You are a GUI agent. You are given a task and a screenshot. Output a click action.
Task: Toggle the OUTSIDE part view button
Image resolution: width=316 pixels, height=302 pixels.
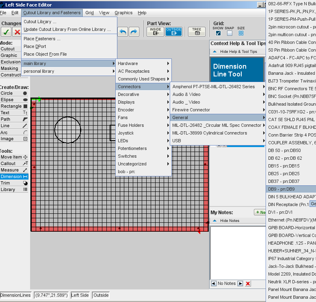click(x=173, y=32)
